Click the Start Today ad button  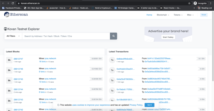click(168, 37)
